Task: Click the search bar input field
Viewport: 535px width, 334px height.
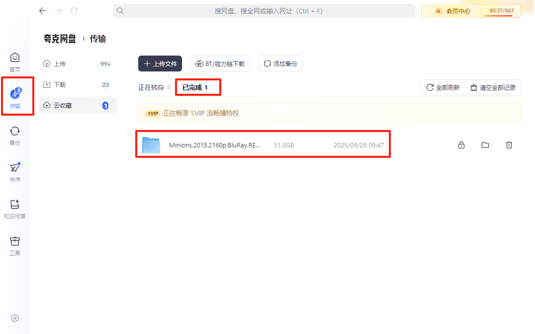Action: point(264,11)
